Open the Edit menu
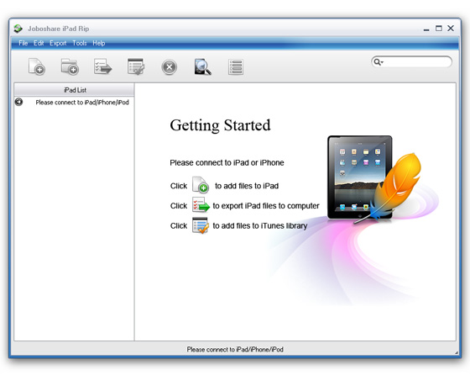The width and height of the screenshot is (470, 375). coord(39,43)
